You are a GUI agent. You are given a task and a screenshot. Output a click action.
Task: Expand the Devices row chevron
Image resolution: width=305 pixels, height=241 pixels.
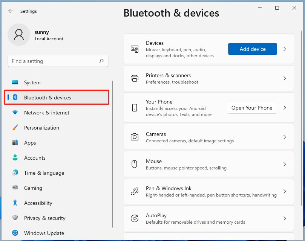(x=285, y=49)
